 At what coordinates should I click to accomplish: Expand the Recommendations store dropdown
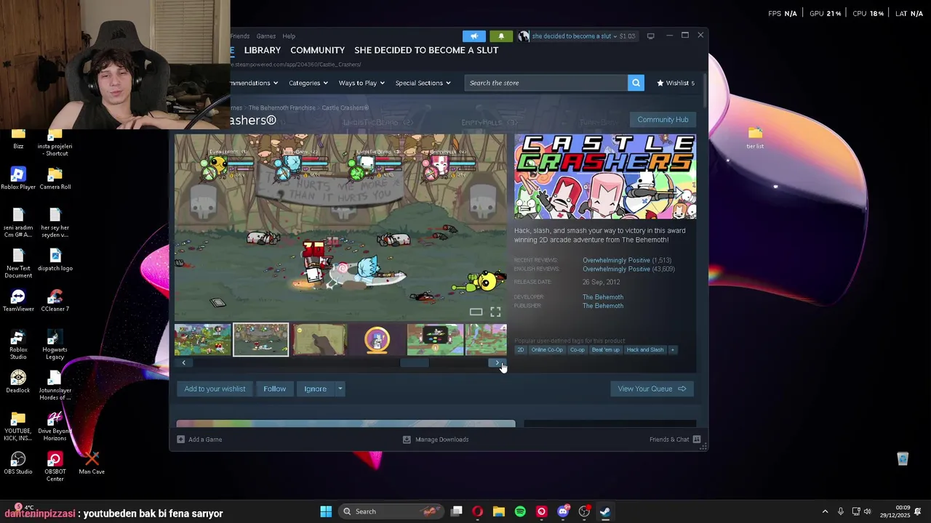coord(254,83)
